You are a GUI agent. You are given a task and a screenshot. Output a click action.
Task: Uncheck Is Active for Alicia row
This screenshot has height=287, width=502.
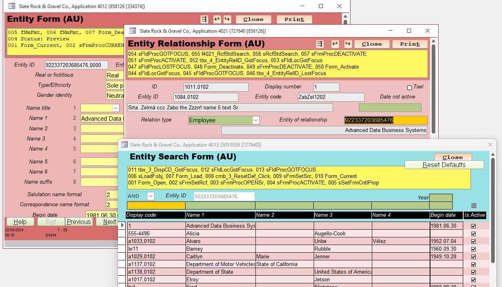(473, 234)
